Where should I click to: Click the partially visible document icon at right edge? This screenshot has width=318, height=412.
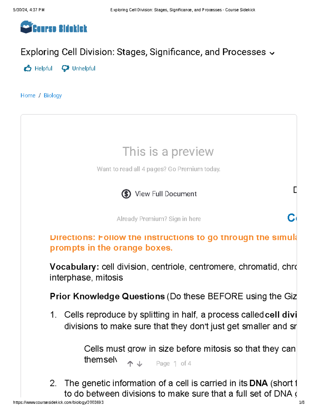(x=295, y=190)
